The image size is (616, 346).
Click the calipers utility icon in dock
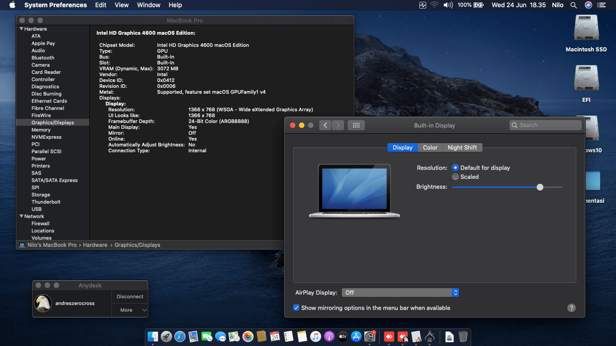click(x=430, y=337)
